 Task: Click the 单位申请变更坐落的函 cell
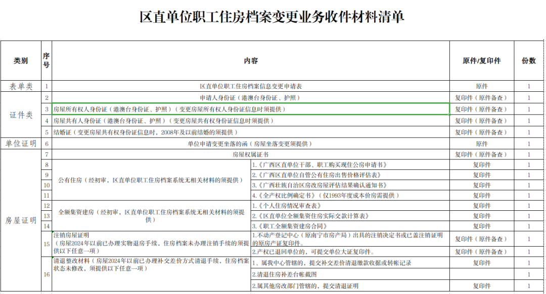click(x=251, y=144)
